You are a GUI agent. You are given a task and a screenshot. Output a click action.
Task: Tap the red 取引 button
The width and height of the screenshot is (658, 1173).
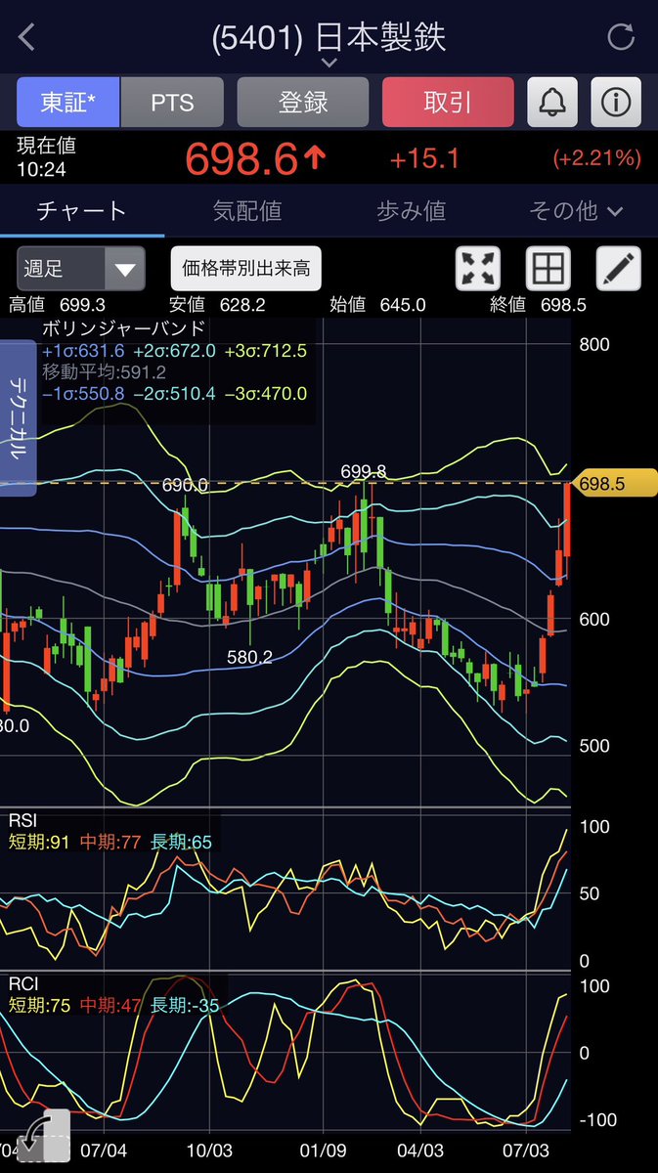pyautogui.click(x=448, y=102)
